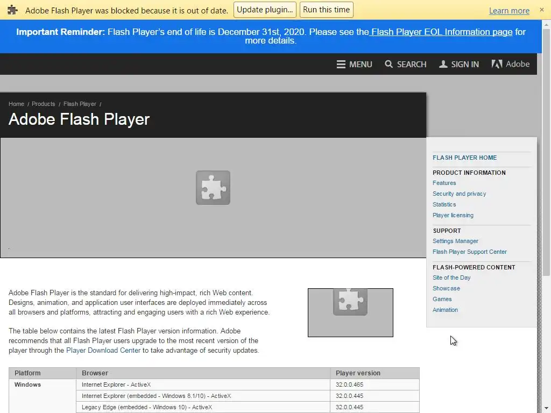Open Animation sidebar link

coord(445,310)
